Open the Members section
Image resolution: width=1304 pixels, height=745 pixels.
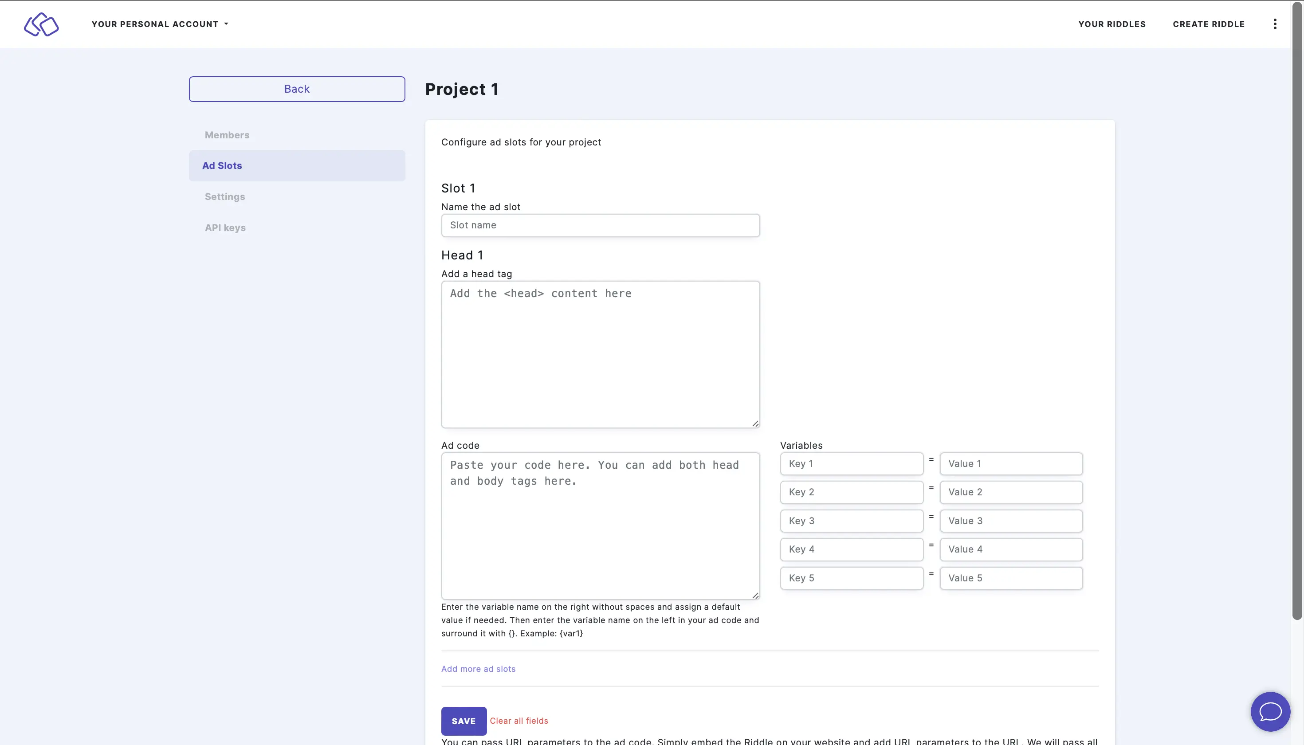point(227,135)
